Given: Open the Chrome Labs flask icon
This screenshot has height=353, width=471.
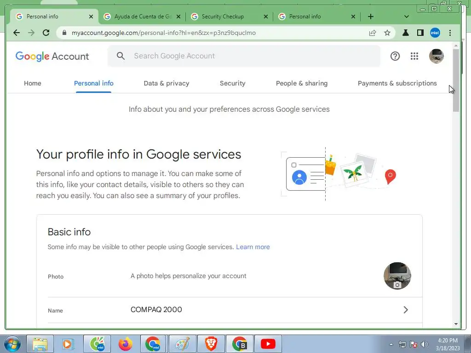Looking at the screenshot, I should tap(406, 33).
